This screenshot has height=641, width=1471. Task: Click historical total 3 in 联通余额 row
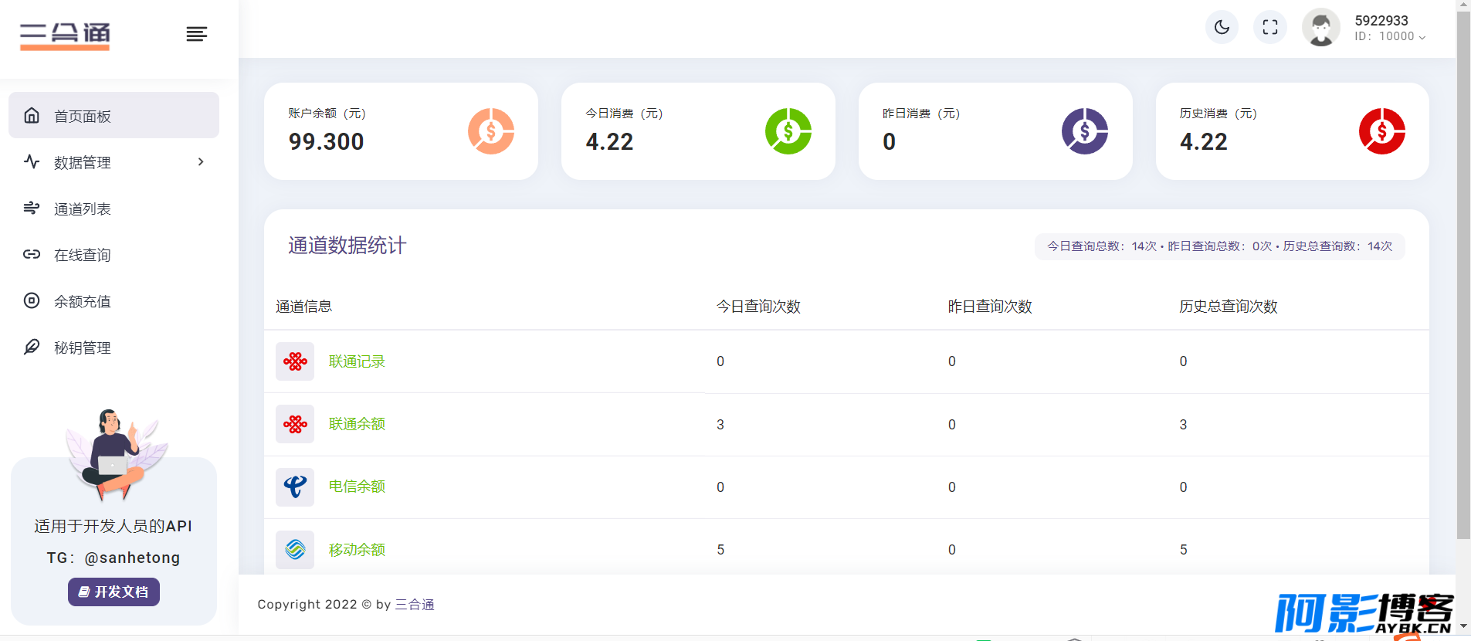point(1183,425)
